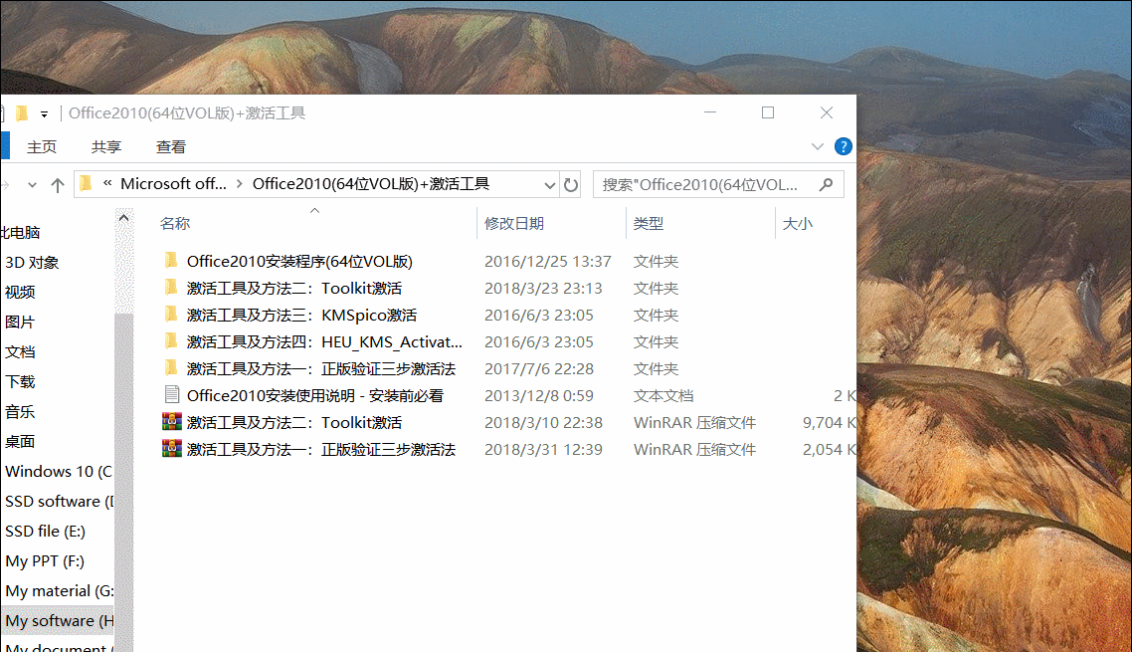Click Microsoft off... breadcrumb segment
Screen dimensions: 1132x652
click(173, 183)
